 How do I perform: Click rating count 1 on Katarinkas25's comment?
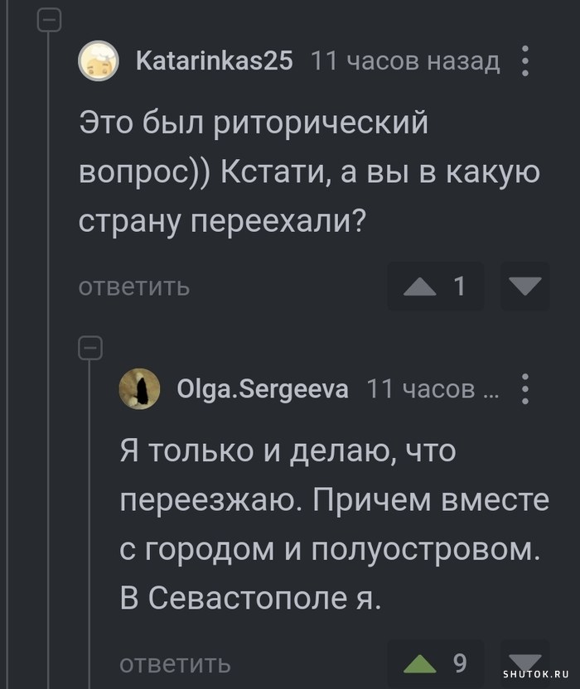click(x=458, y=287)
